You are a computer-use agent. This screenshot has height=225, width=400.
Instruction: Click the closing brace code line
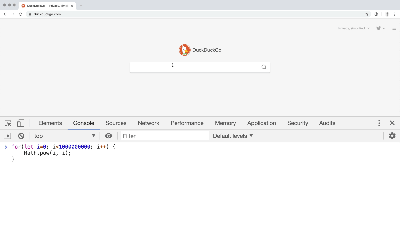pyautogui.click(x=13, y=159)
